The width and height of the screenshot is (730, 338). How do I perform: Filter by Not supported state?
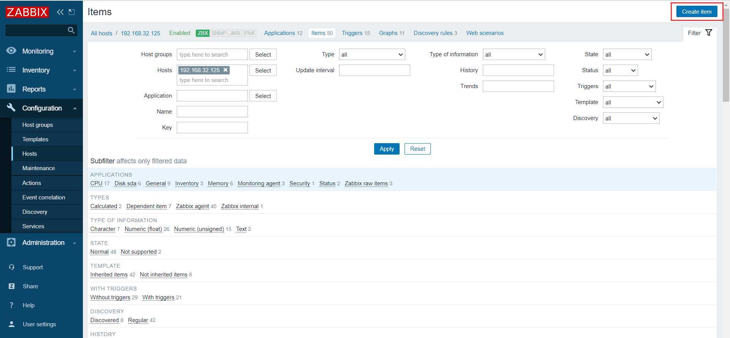coord(138,252)
